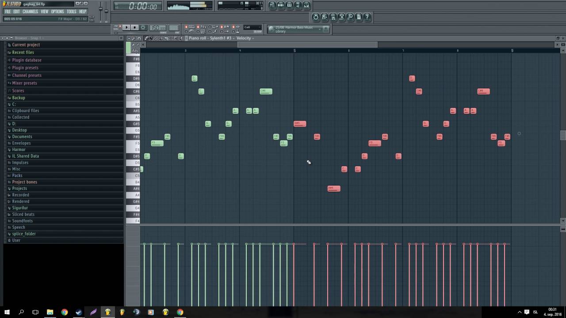Click the magnifier plugin picker icon
566x318 pixels.
coord(350,17)
